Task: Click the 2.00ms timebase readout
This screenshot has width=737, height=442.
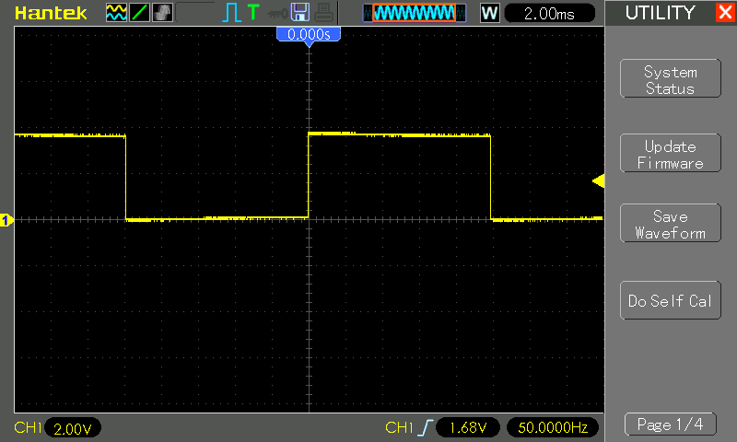Action: (550, 13)
